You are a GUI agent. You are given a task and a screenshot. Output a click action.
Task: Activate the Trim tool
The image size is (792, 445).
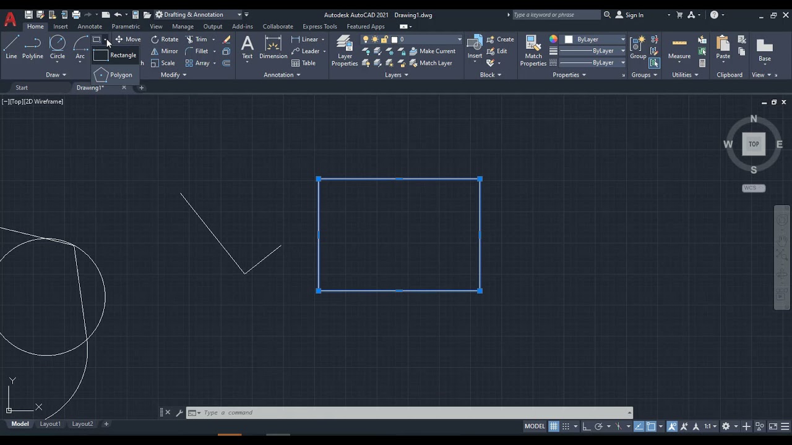click(x=197, y=39)
